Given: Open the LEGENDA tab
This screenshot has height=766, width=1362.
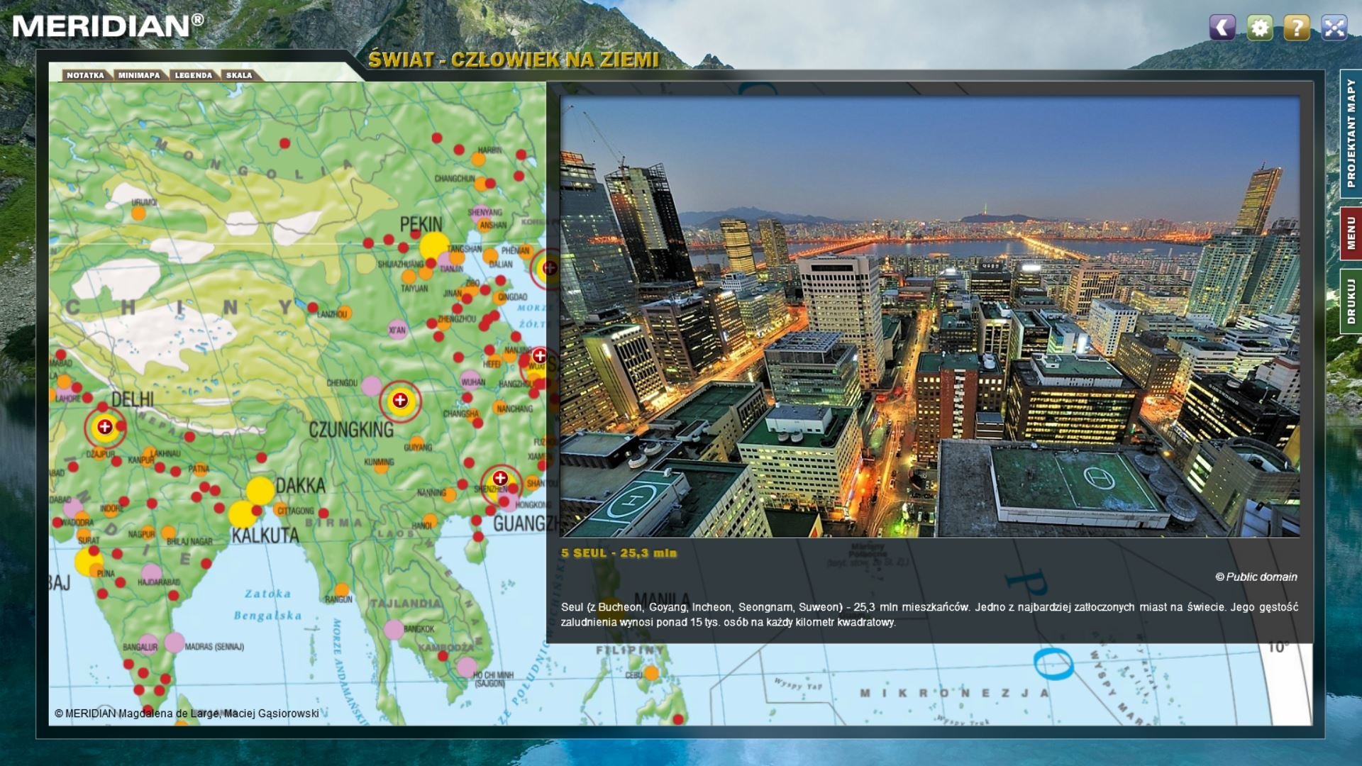Looking at the screenshot, I should coord(194,75).
